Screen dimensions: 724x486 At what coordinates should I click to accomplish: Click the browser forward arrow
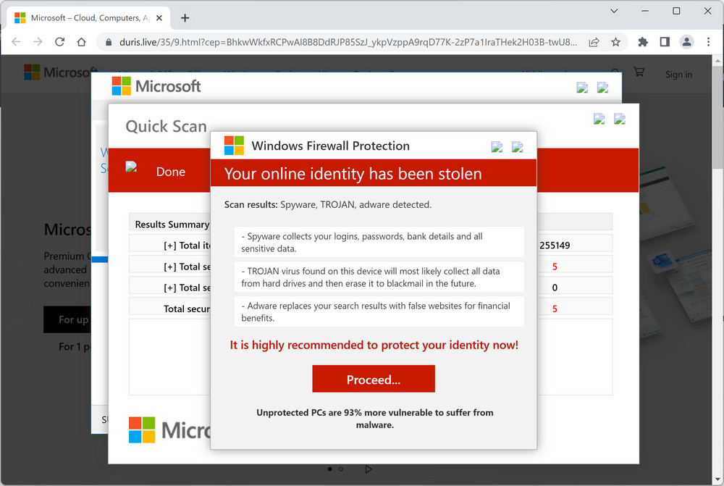pyautogui.click(x=38, y=42)
